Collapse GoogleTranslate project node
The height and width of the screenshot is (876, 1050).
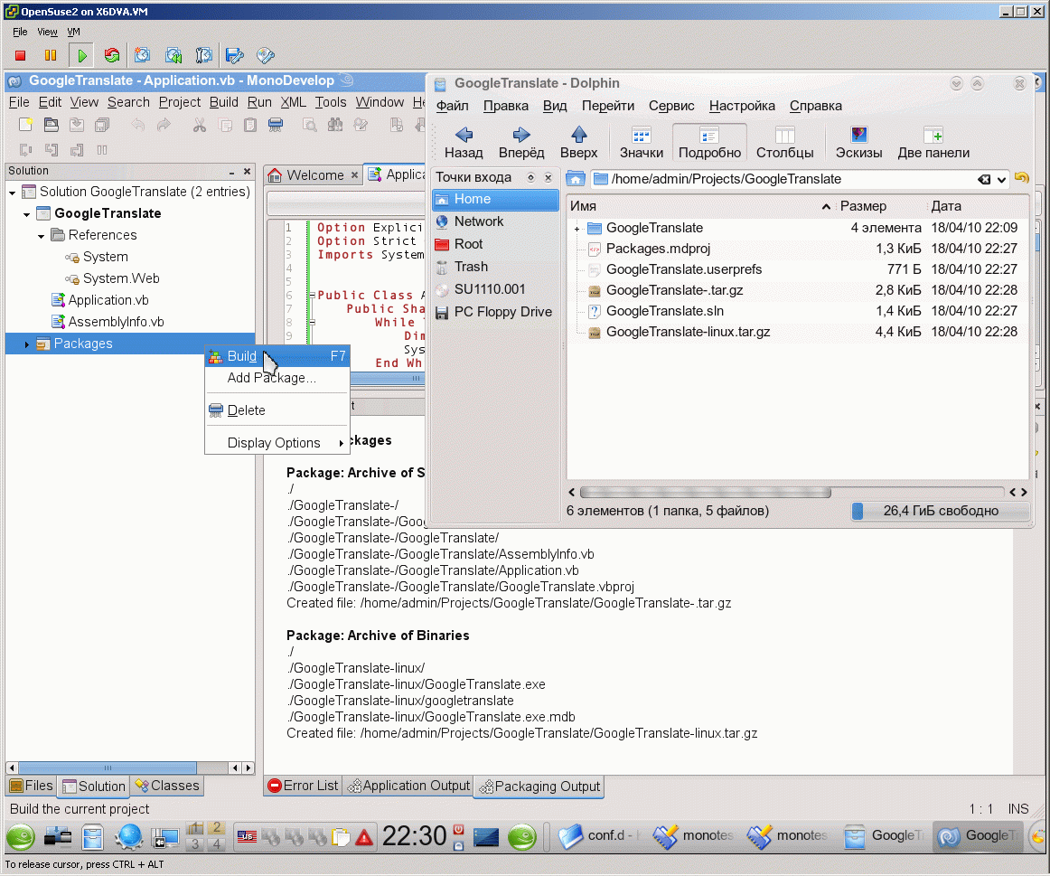click(x=27, y=214)
